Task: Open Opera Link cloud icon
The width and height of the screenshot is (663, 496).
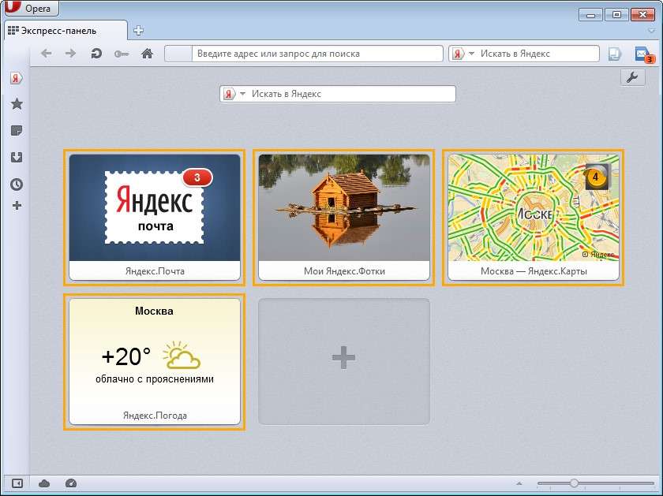Action: coord(44,483)
